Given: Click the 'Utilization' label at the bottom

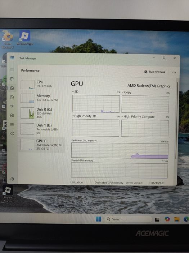Looking at the screenshot, I should (x=76, y=182).
